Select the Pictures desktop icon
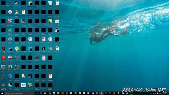 point(43,67)
